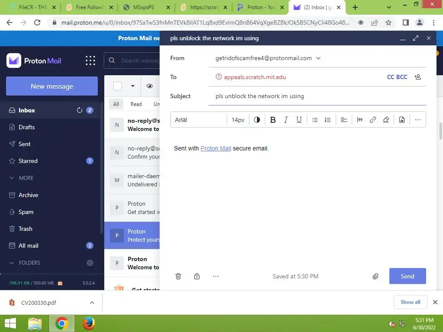Click the Proton Mail logo
Image resolution: width=443 pixels, height=332 pixels.
34,61
